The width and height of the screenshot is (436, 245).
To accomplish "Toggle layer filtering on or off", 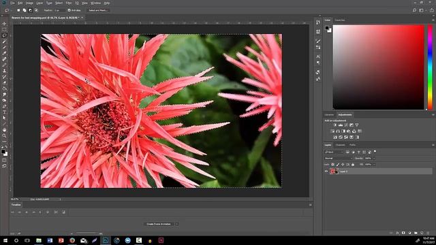I will (375, 152).
